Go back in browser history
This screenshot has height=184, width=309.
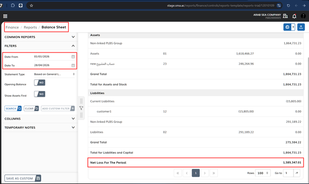pos(296,5)
